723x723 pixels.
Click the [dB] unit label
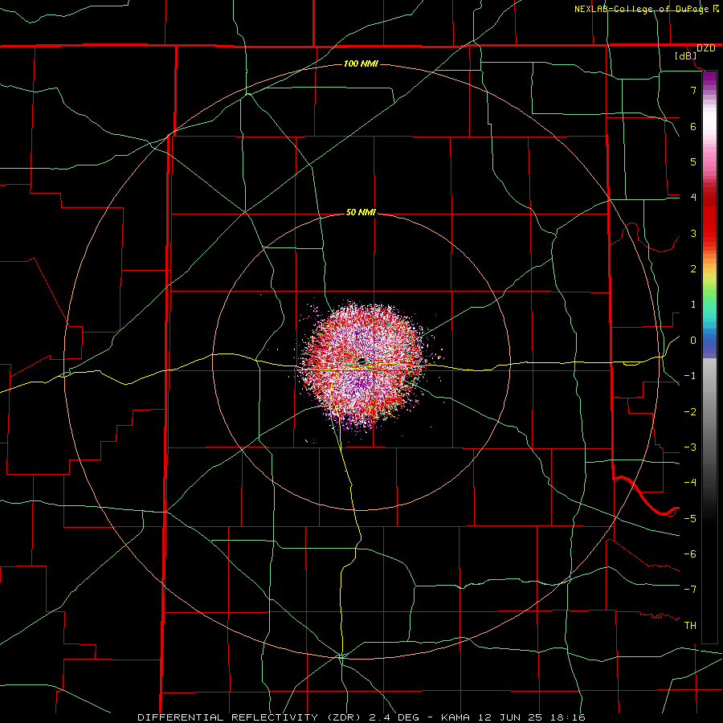pyautogui.click(x=686, y=56)
